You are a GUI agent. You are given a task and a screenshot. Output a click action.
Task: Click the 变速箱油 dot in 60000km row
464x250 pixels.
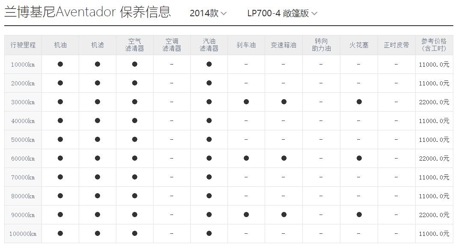(x=284, y=158)
